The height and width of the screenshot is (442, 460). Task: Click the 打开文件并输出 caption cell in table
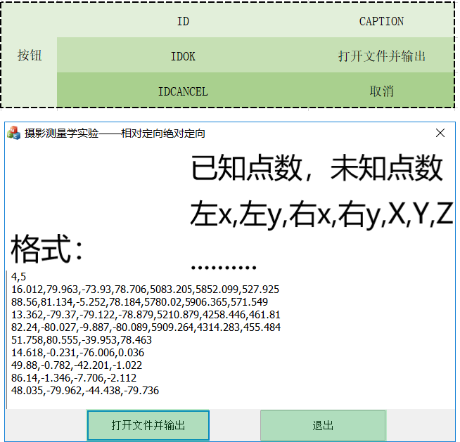(x=381, y=56)
